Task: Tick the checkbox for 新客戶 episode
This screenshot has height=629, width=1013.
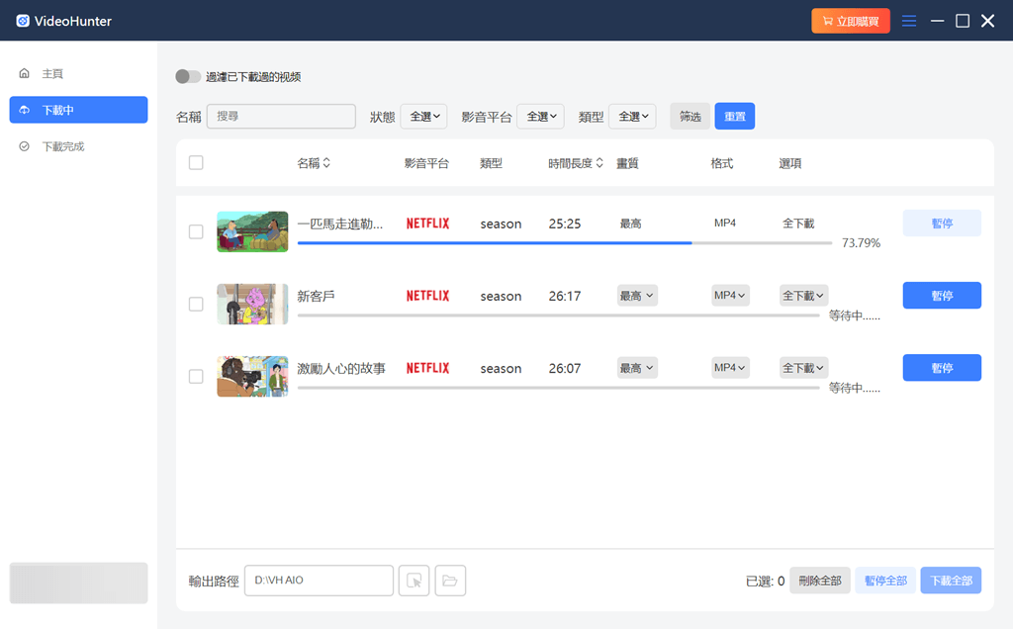Action: tap(196, 305)
